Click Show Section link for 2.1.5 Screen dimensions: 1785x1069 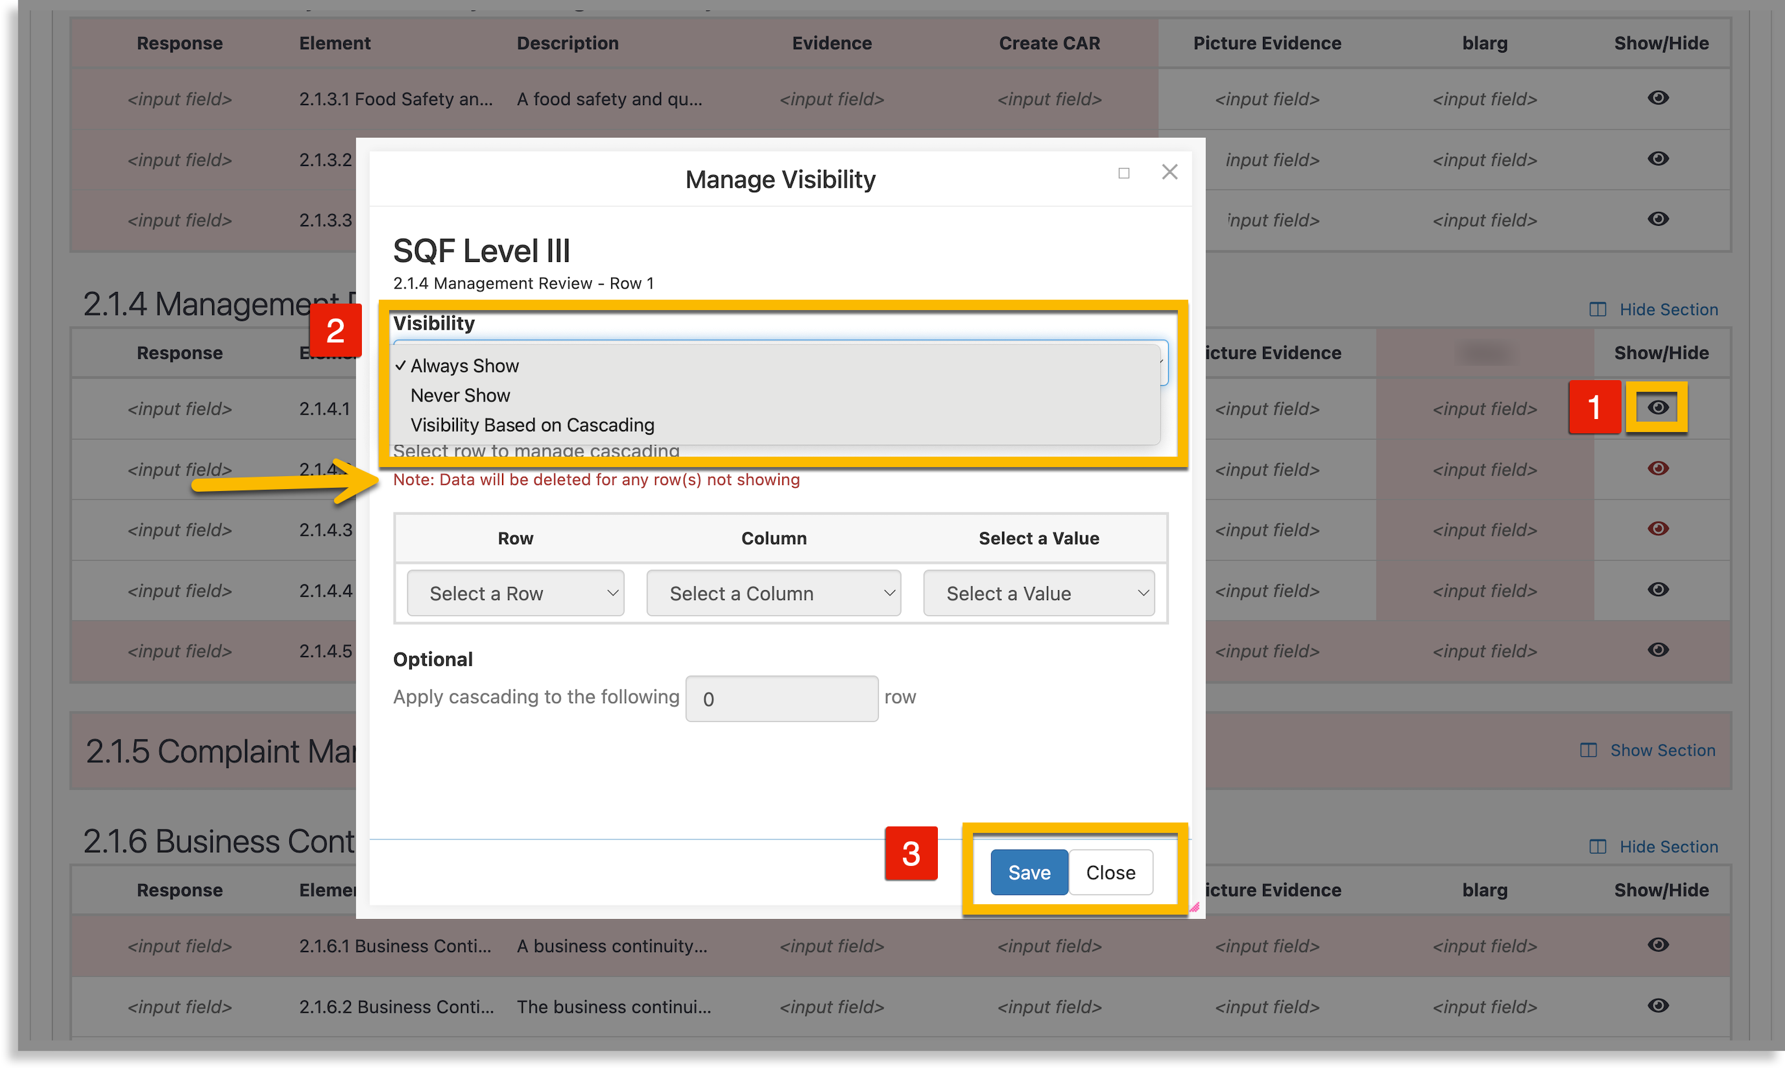[x=1662, y=751]
